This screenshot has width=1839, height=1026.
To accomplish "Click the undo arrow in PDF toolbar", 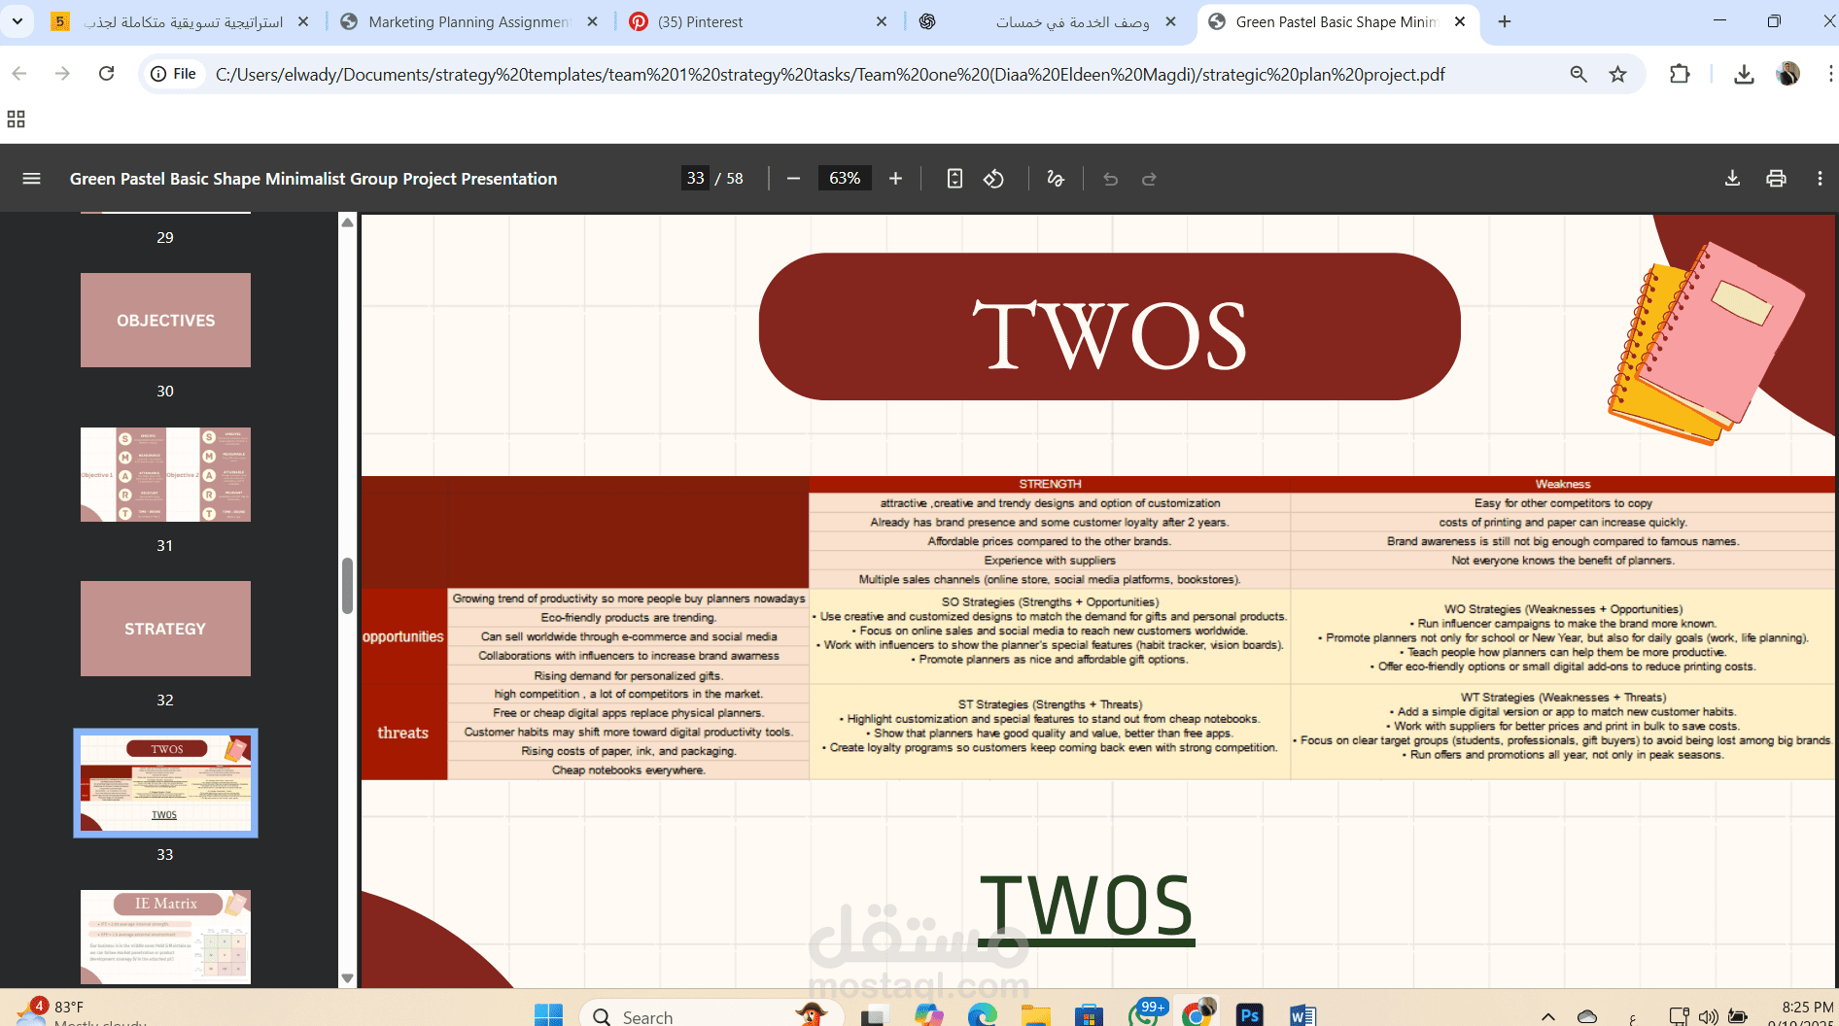I will click(x=1110, y=179).
